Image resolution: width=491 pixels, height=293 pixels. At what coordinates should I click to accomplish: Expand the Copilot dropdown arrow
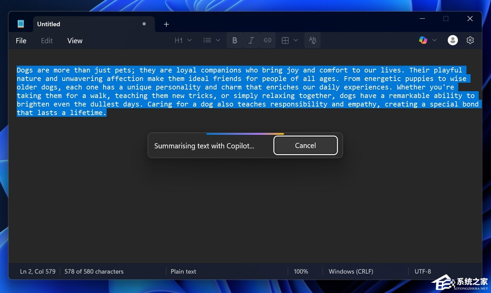coord(434,40)
